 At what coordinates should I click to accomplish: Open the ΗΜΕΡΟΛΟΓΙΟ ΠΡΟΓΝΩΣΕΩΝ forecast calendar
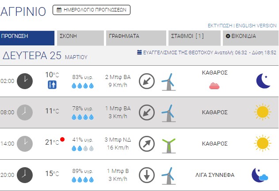pyautogui.click(x=92, y=9)
